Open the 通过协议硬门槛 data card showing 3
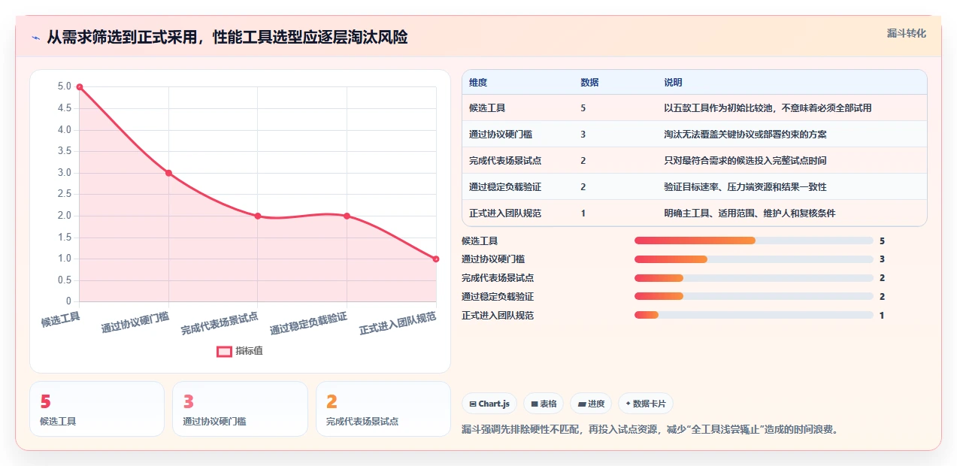The image size is (957, 466). click(240, 409)
